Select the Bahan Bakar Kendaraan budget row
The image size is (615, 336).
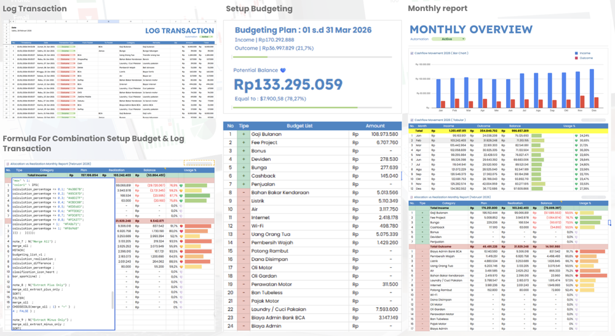[x=312, y=193]
